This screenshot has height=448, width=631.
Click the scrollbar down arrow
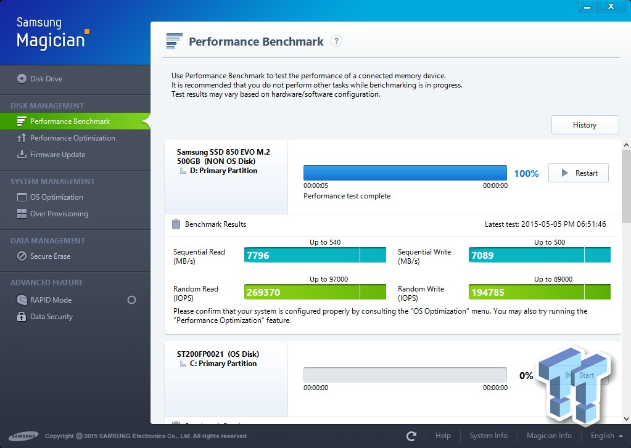(x=626, y=418)
